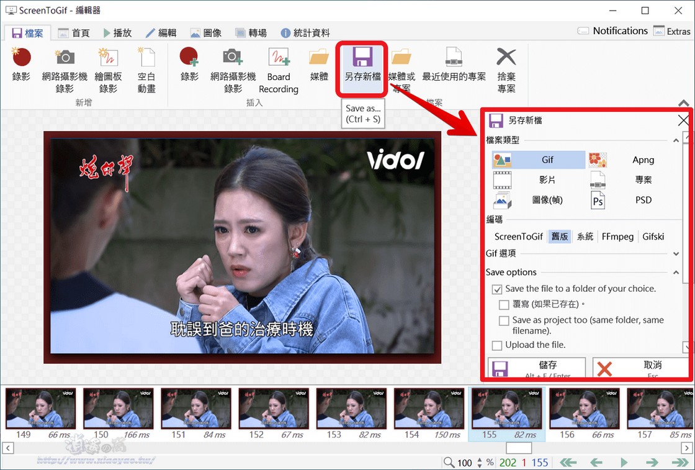Viewport: 695px width, 470px height.
Task: Select ScreenToGif encoder
Action: point(519,237)
